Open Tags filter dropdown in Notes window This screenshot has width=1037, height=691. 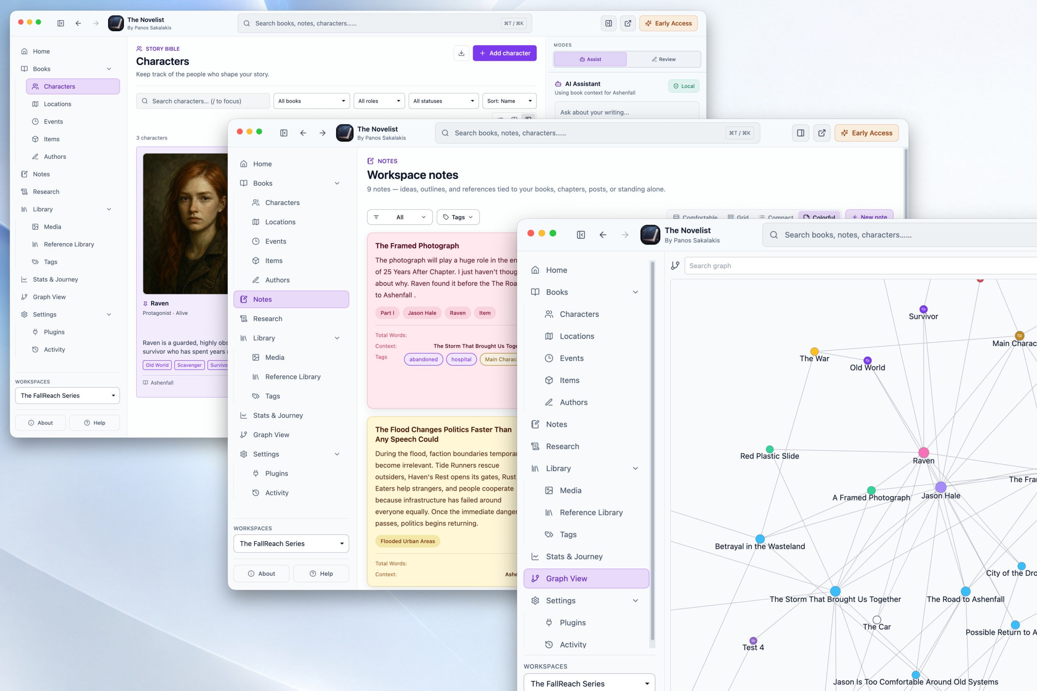458,217
